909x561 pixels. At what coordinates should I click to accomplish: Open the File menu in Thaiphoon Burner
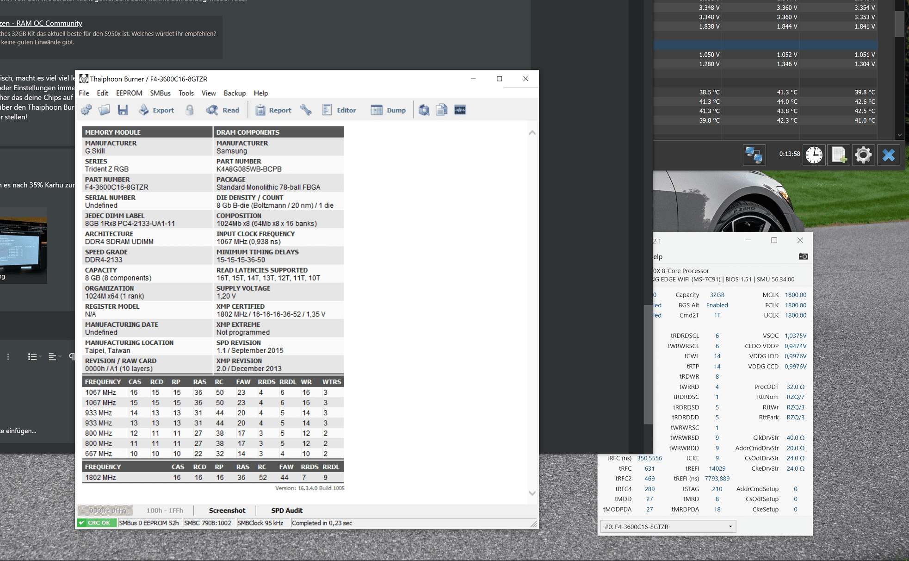tap(84, 93)
